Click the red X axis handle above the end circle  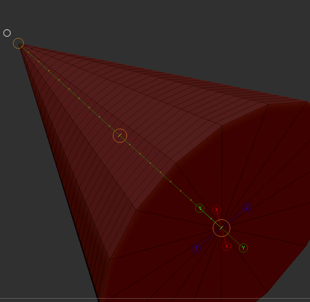pos(216,209)
